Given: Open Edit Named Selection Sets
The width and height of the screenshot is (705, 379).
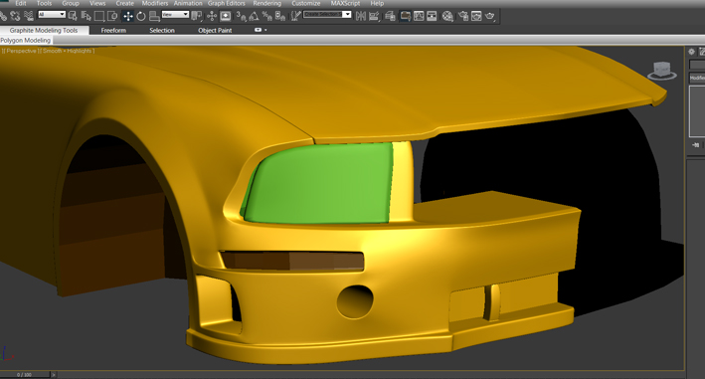Looking at the screenshot, I should click(296, 16).
